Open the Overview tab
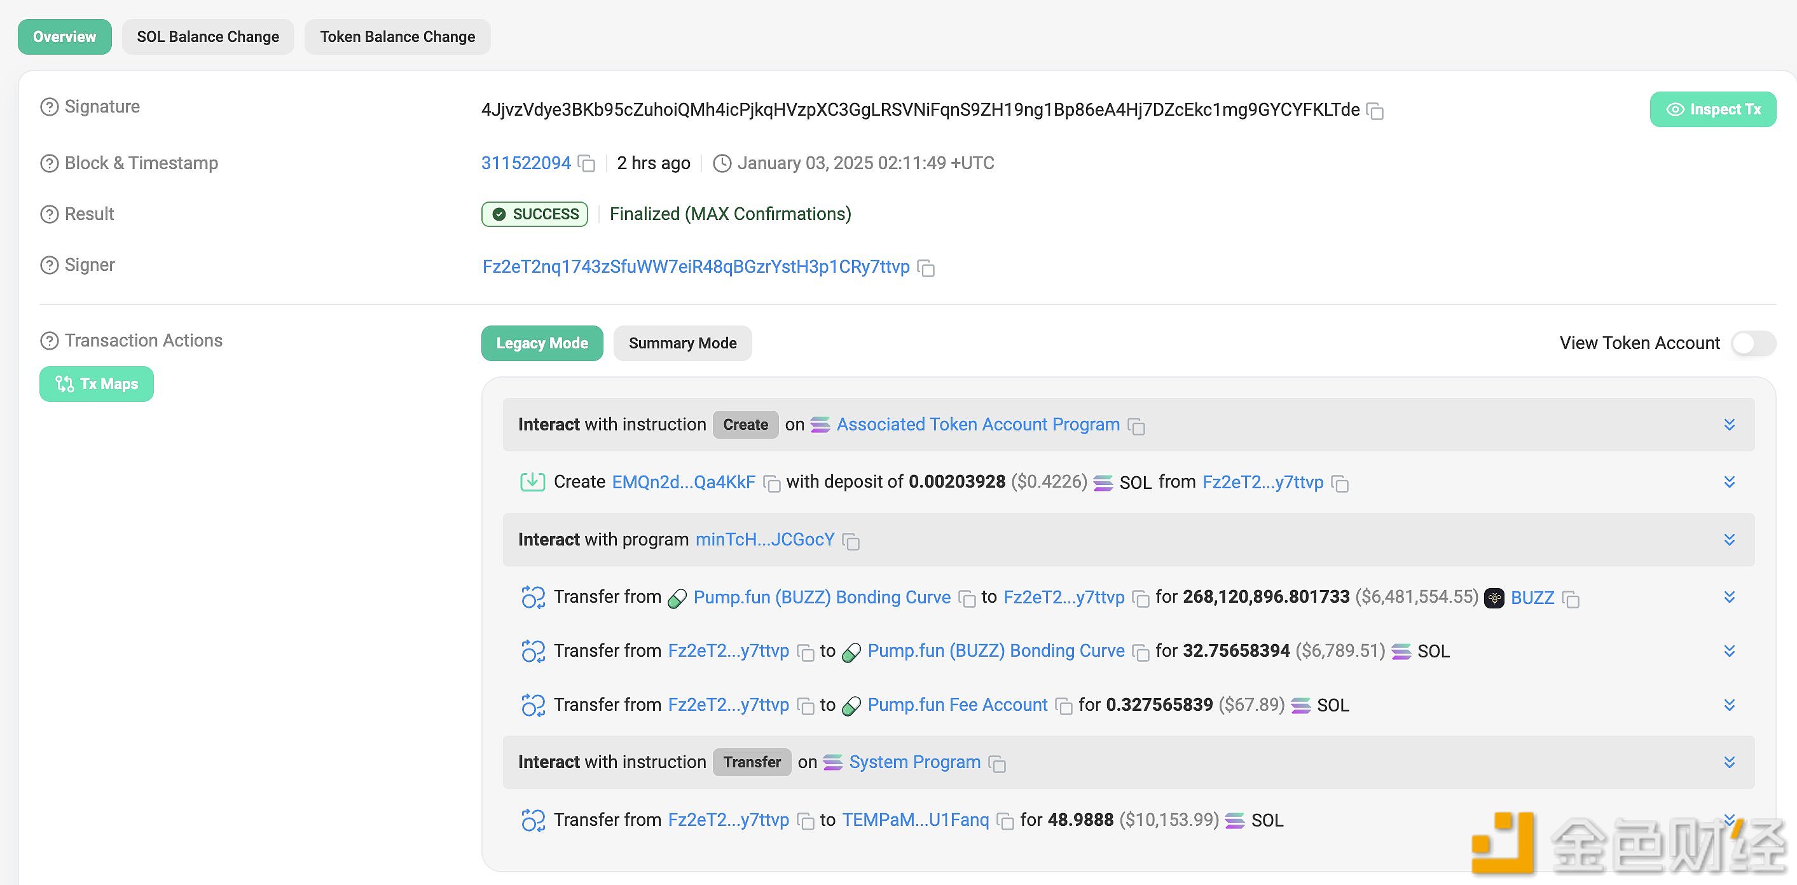1797x885 pixels. pos(65,37)
